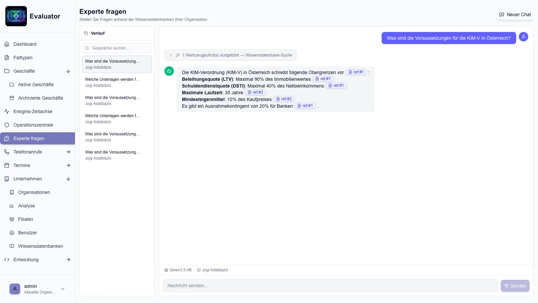The height and width of the screenshot is (303, 538).
Task: Click the Evaluator logo icon
Action: tap(16, 16)
